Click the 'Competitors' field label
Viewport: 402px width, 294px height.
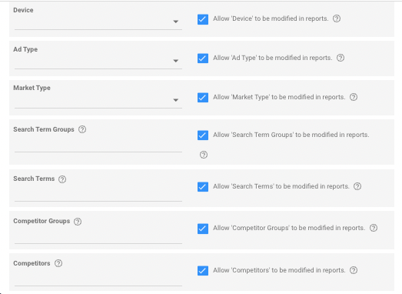pyautogui.click(x=32, y=263)
